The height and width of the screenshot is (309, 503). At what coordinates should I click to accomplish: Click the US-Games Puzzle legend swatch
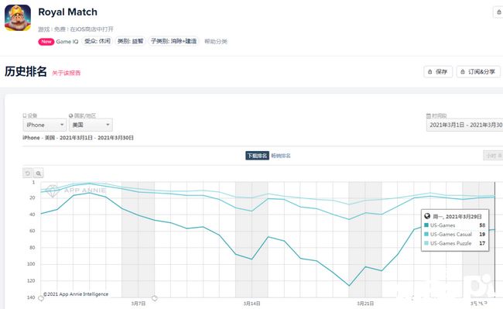(426, 243)
